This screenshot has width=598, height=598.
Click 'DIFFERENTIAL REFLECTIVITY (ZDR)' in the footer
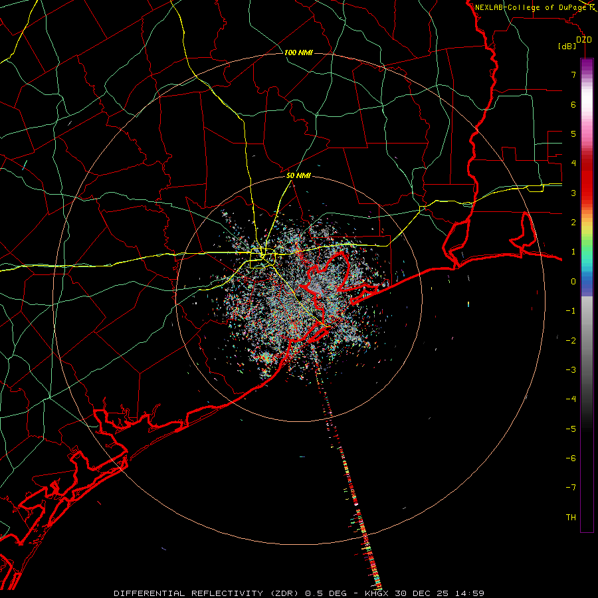coord(207,593)
